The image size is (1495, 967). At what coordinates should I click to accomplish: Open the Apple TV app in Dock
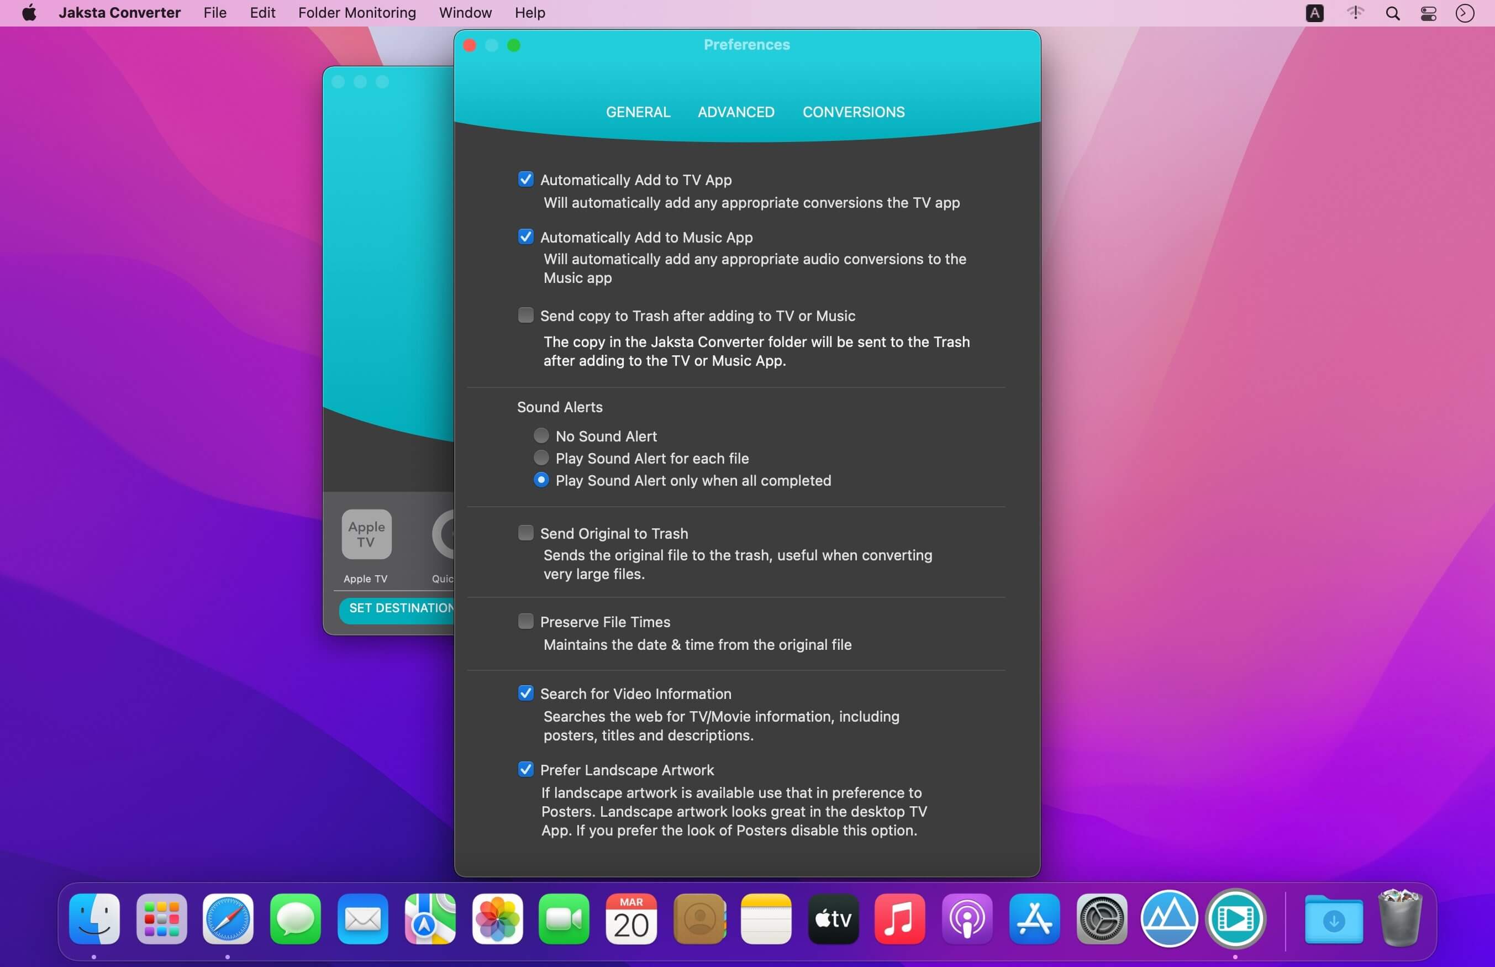(x=833, y=918)
